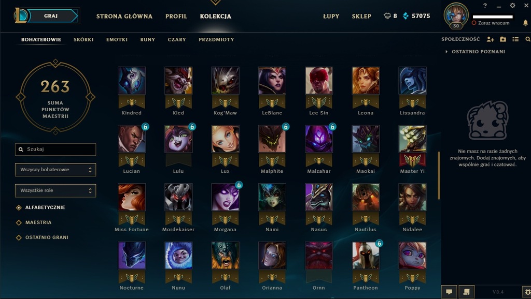
Task: Switch to the SKÓRKI tab
Action: 83,39
